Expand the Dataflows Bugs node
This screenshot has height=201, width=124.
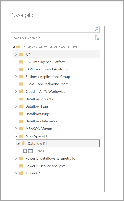(x=16, y=114)
